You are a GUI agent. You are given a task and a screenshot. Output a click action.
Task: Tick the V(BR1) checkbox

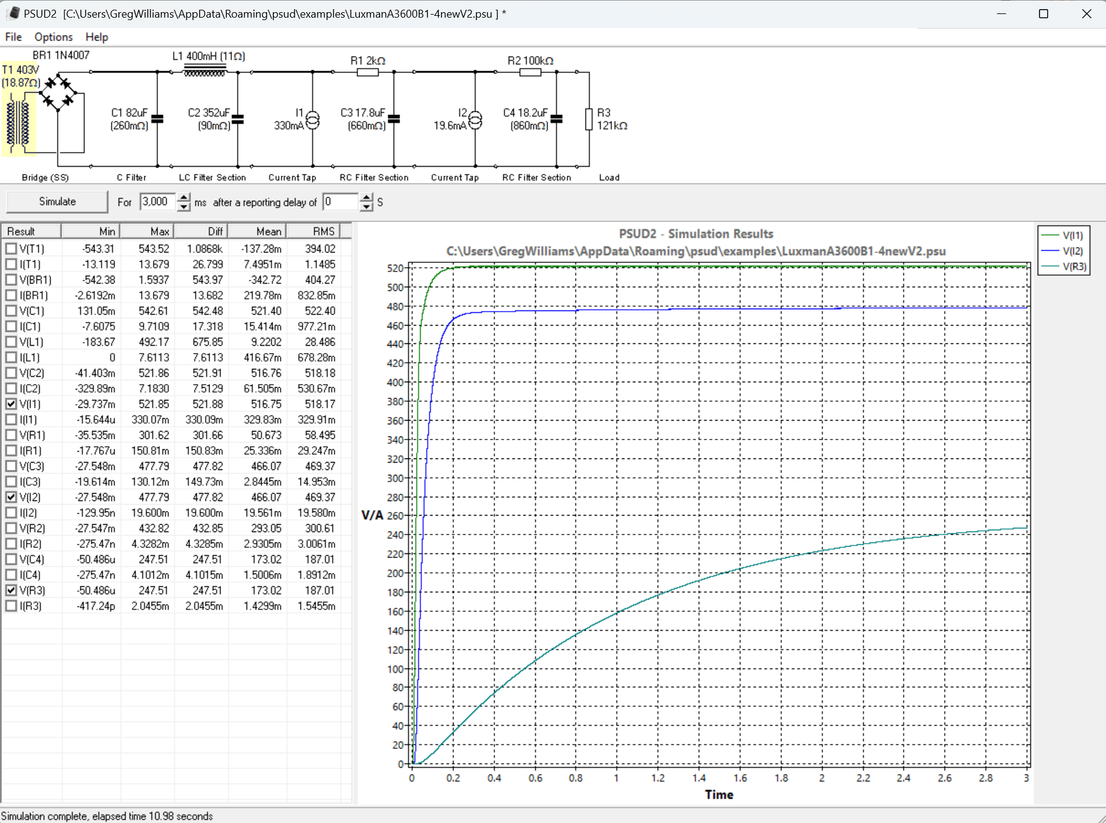[11, 280]
